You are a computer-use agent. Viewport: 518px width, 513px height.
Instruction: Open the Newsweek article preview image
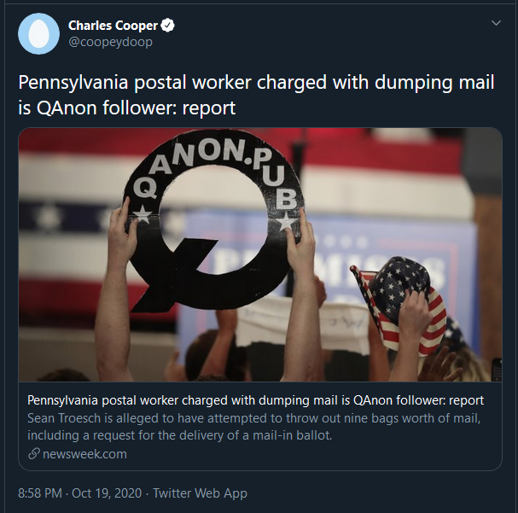pyautogui.click(x=259, y=256)
